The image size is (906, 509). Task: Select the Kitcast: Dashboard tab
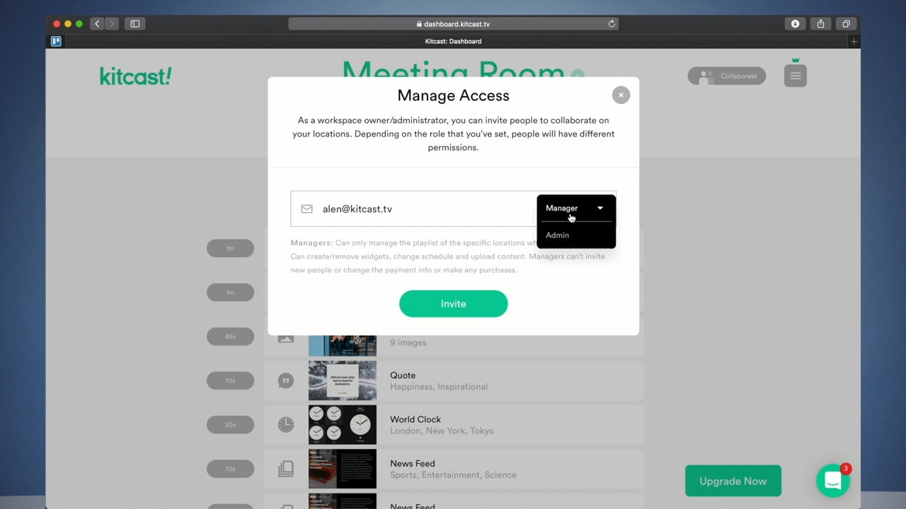pos(453,41)
